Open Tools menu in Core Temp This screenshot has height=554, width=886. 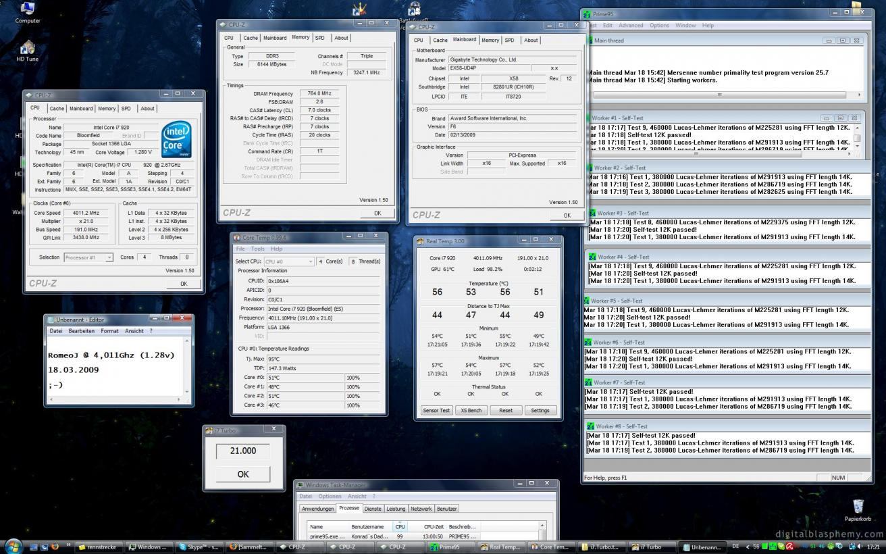coord(257,249)
